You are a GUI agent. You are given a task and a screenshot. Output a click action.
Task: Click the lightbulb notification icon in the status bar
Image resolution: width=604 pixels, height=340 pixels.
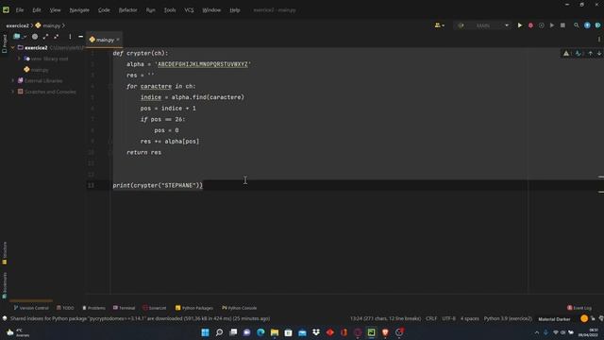5,318
